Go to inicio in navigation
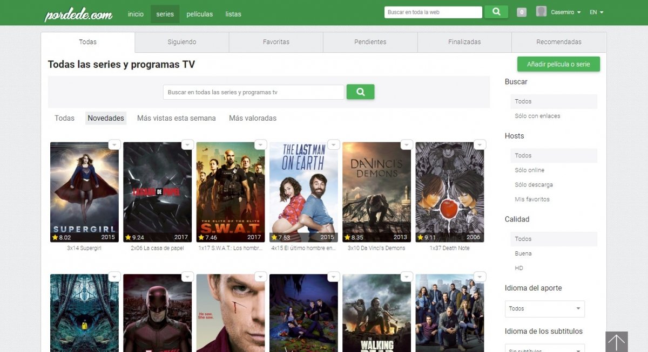Image resolution: width=648 pixels, height=352 pixels. click(x=136, y=14)
